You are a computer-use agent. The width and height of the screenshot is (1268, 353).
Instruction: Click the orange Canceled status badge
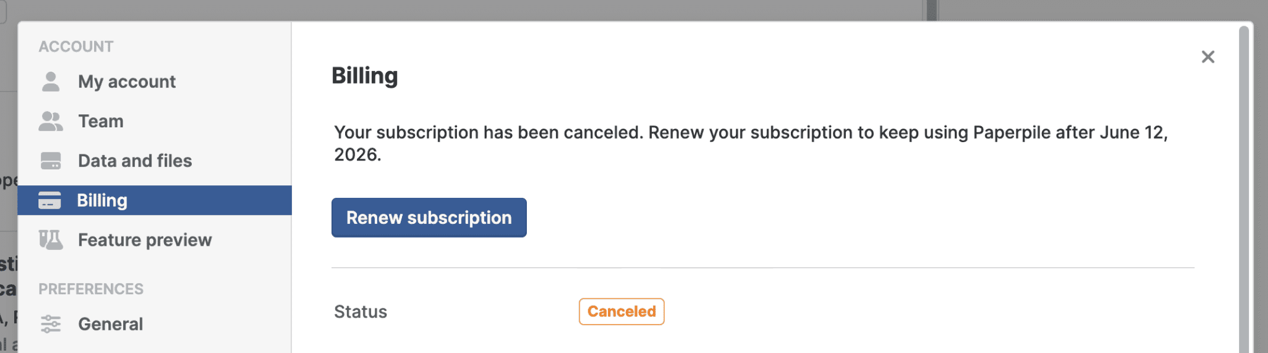point(621,312)
